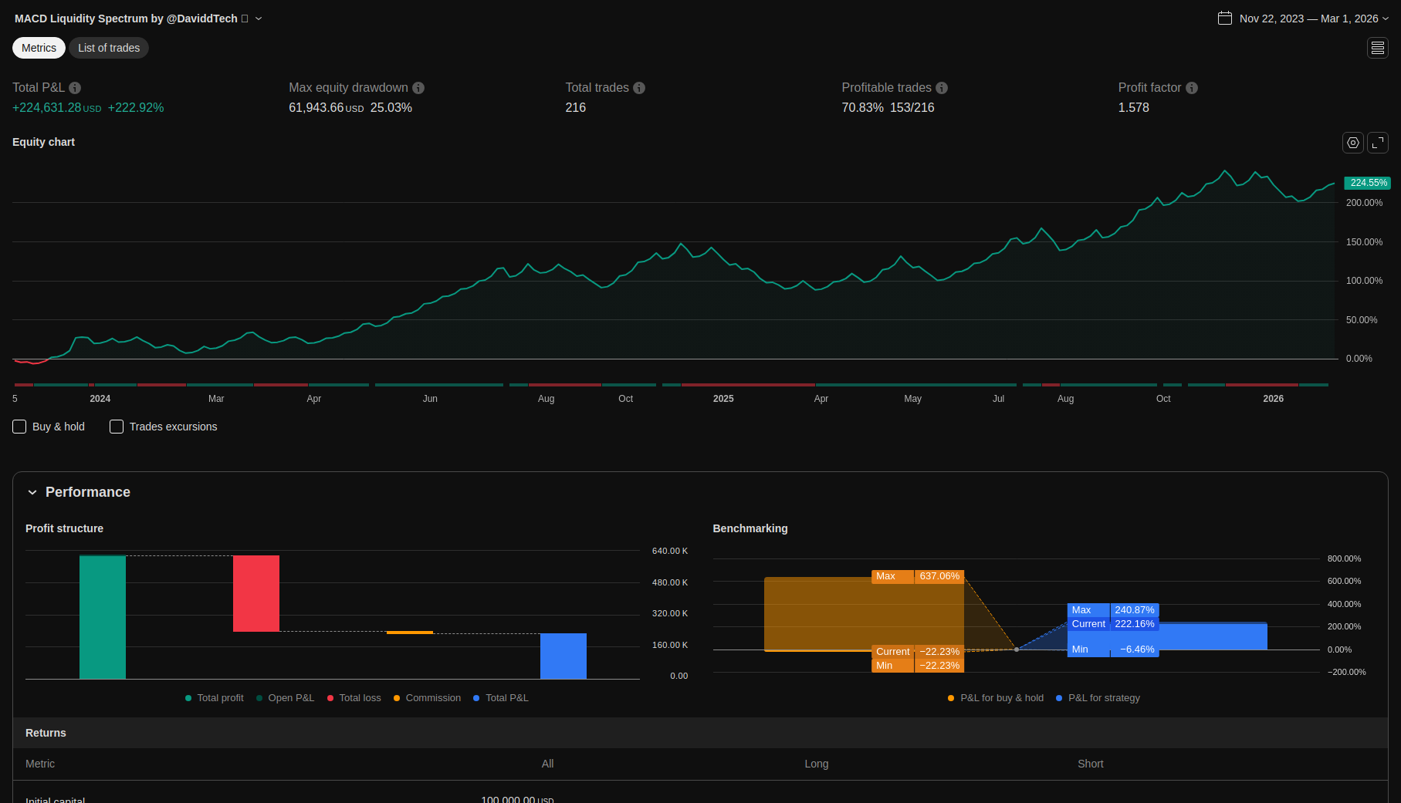Click the Profitable trades info icon

click(x=942, y=88)
